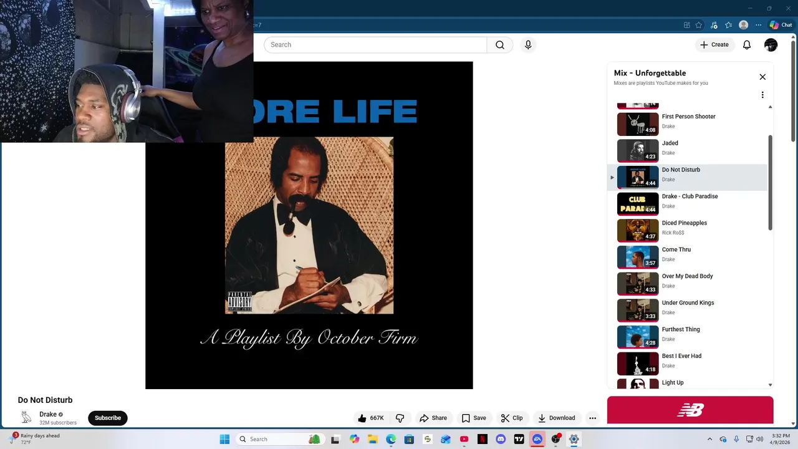
Task: Open browser settings and more ellipsis
Action: [x=758, y=25]
